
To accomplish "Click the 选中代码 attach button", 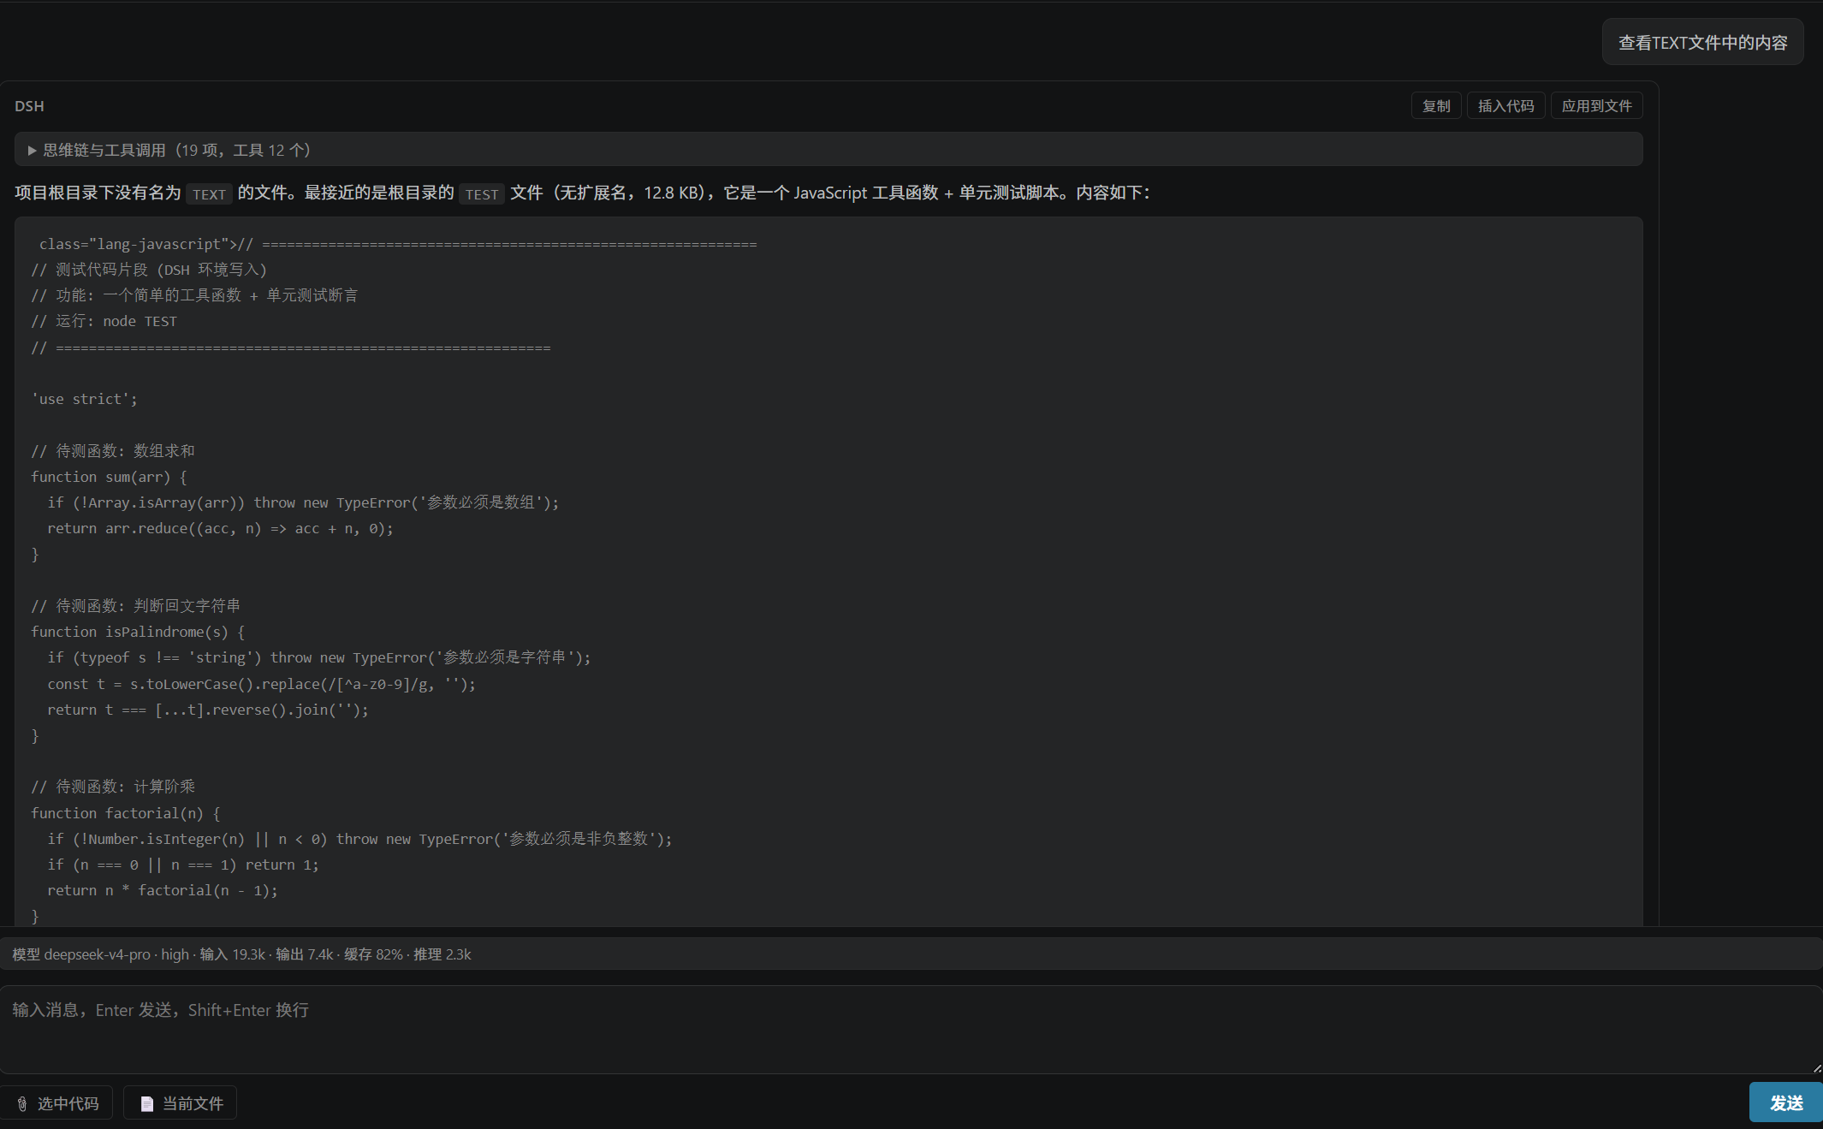I will coord(57,1103).
